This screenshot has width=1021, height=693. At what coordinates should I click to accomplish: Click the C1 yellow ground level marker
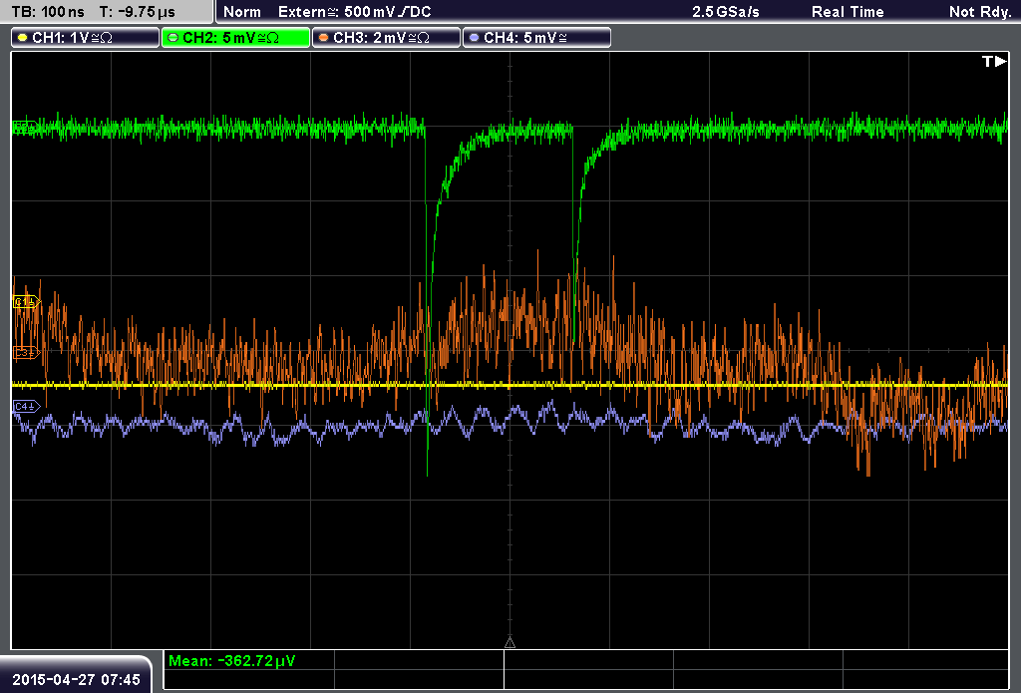[x=26, y=302]
